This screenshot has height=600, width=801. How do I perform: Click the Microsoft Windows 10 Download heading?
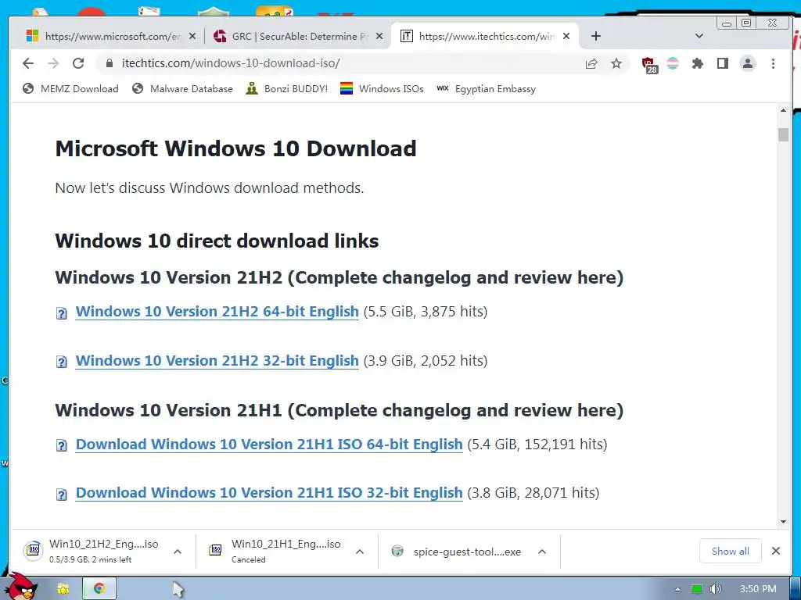235,148
